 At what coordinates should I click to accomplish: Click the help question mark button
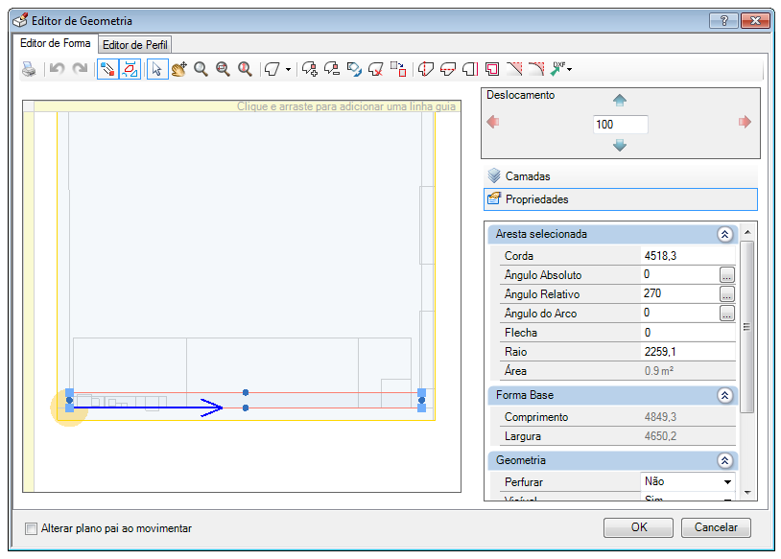click(x=723, y=20)
